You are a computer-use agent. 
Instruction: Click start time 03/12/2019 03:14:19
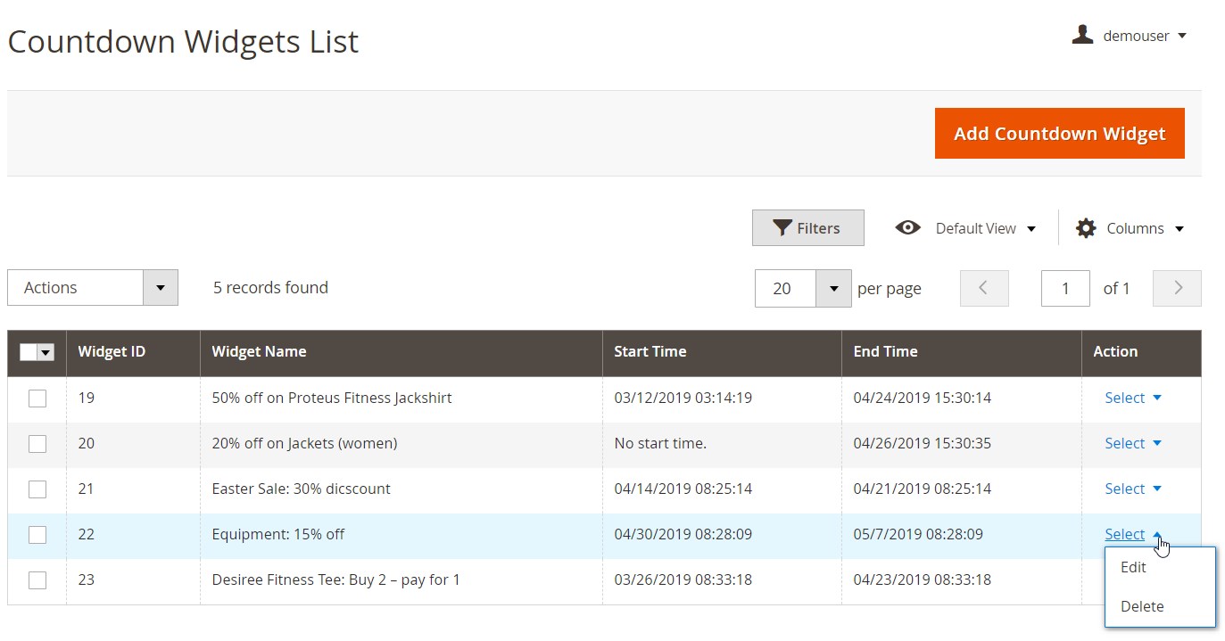click(683, 398)
